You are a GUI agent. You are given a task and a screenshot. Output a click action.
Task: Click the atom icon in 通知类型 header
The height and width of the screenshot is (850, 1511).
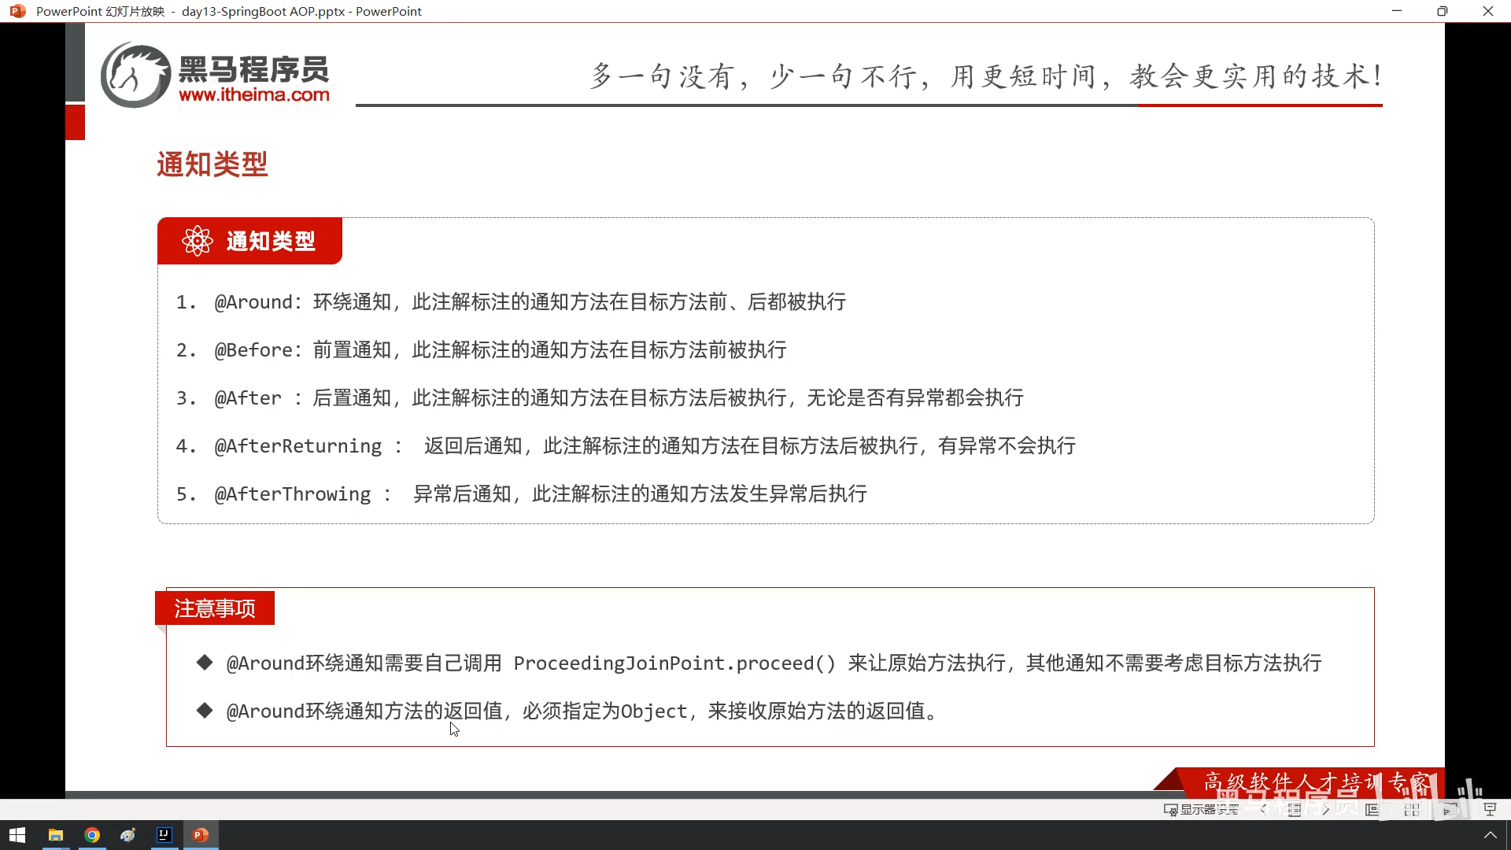pos(197,241)
